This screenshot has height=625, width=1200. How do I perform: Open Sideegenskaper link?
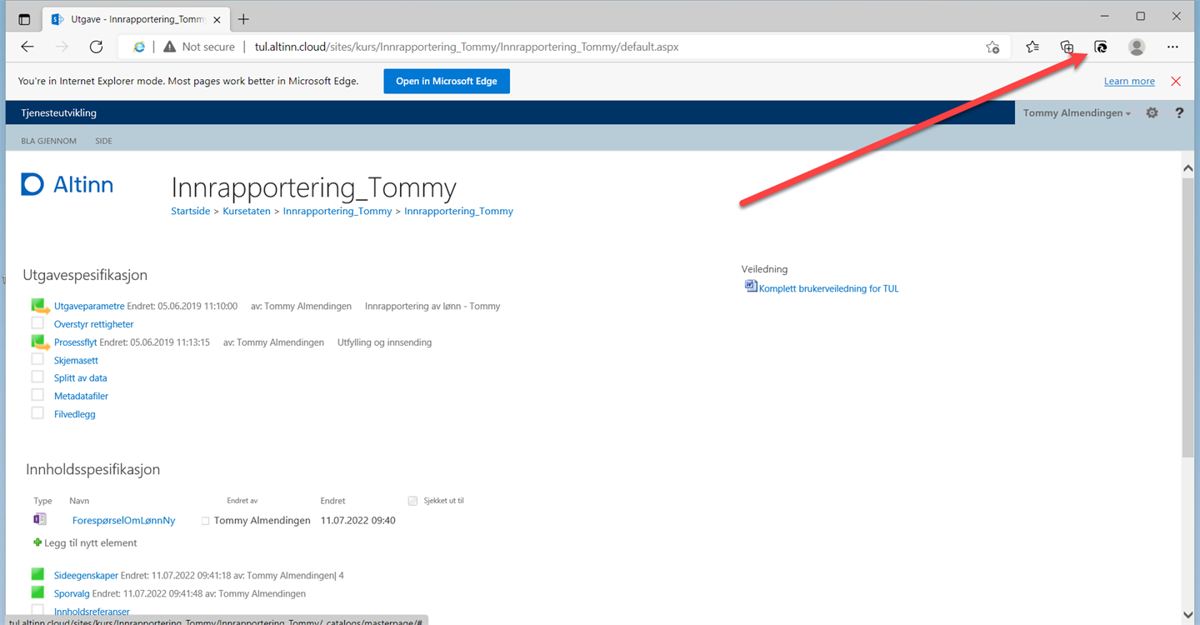pos(86,575)
